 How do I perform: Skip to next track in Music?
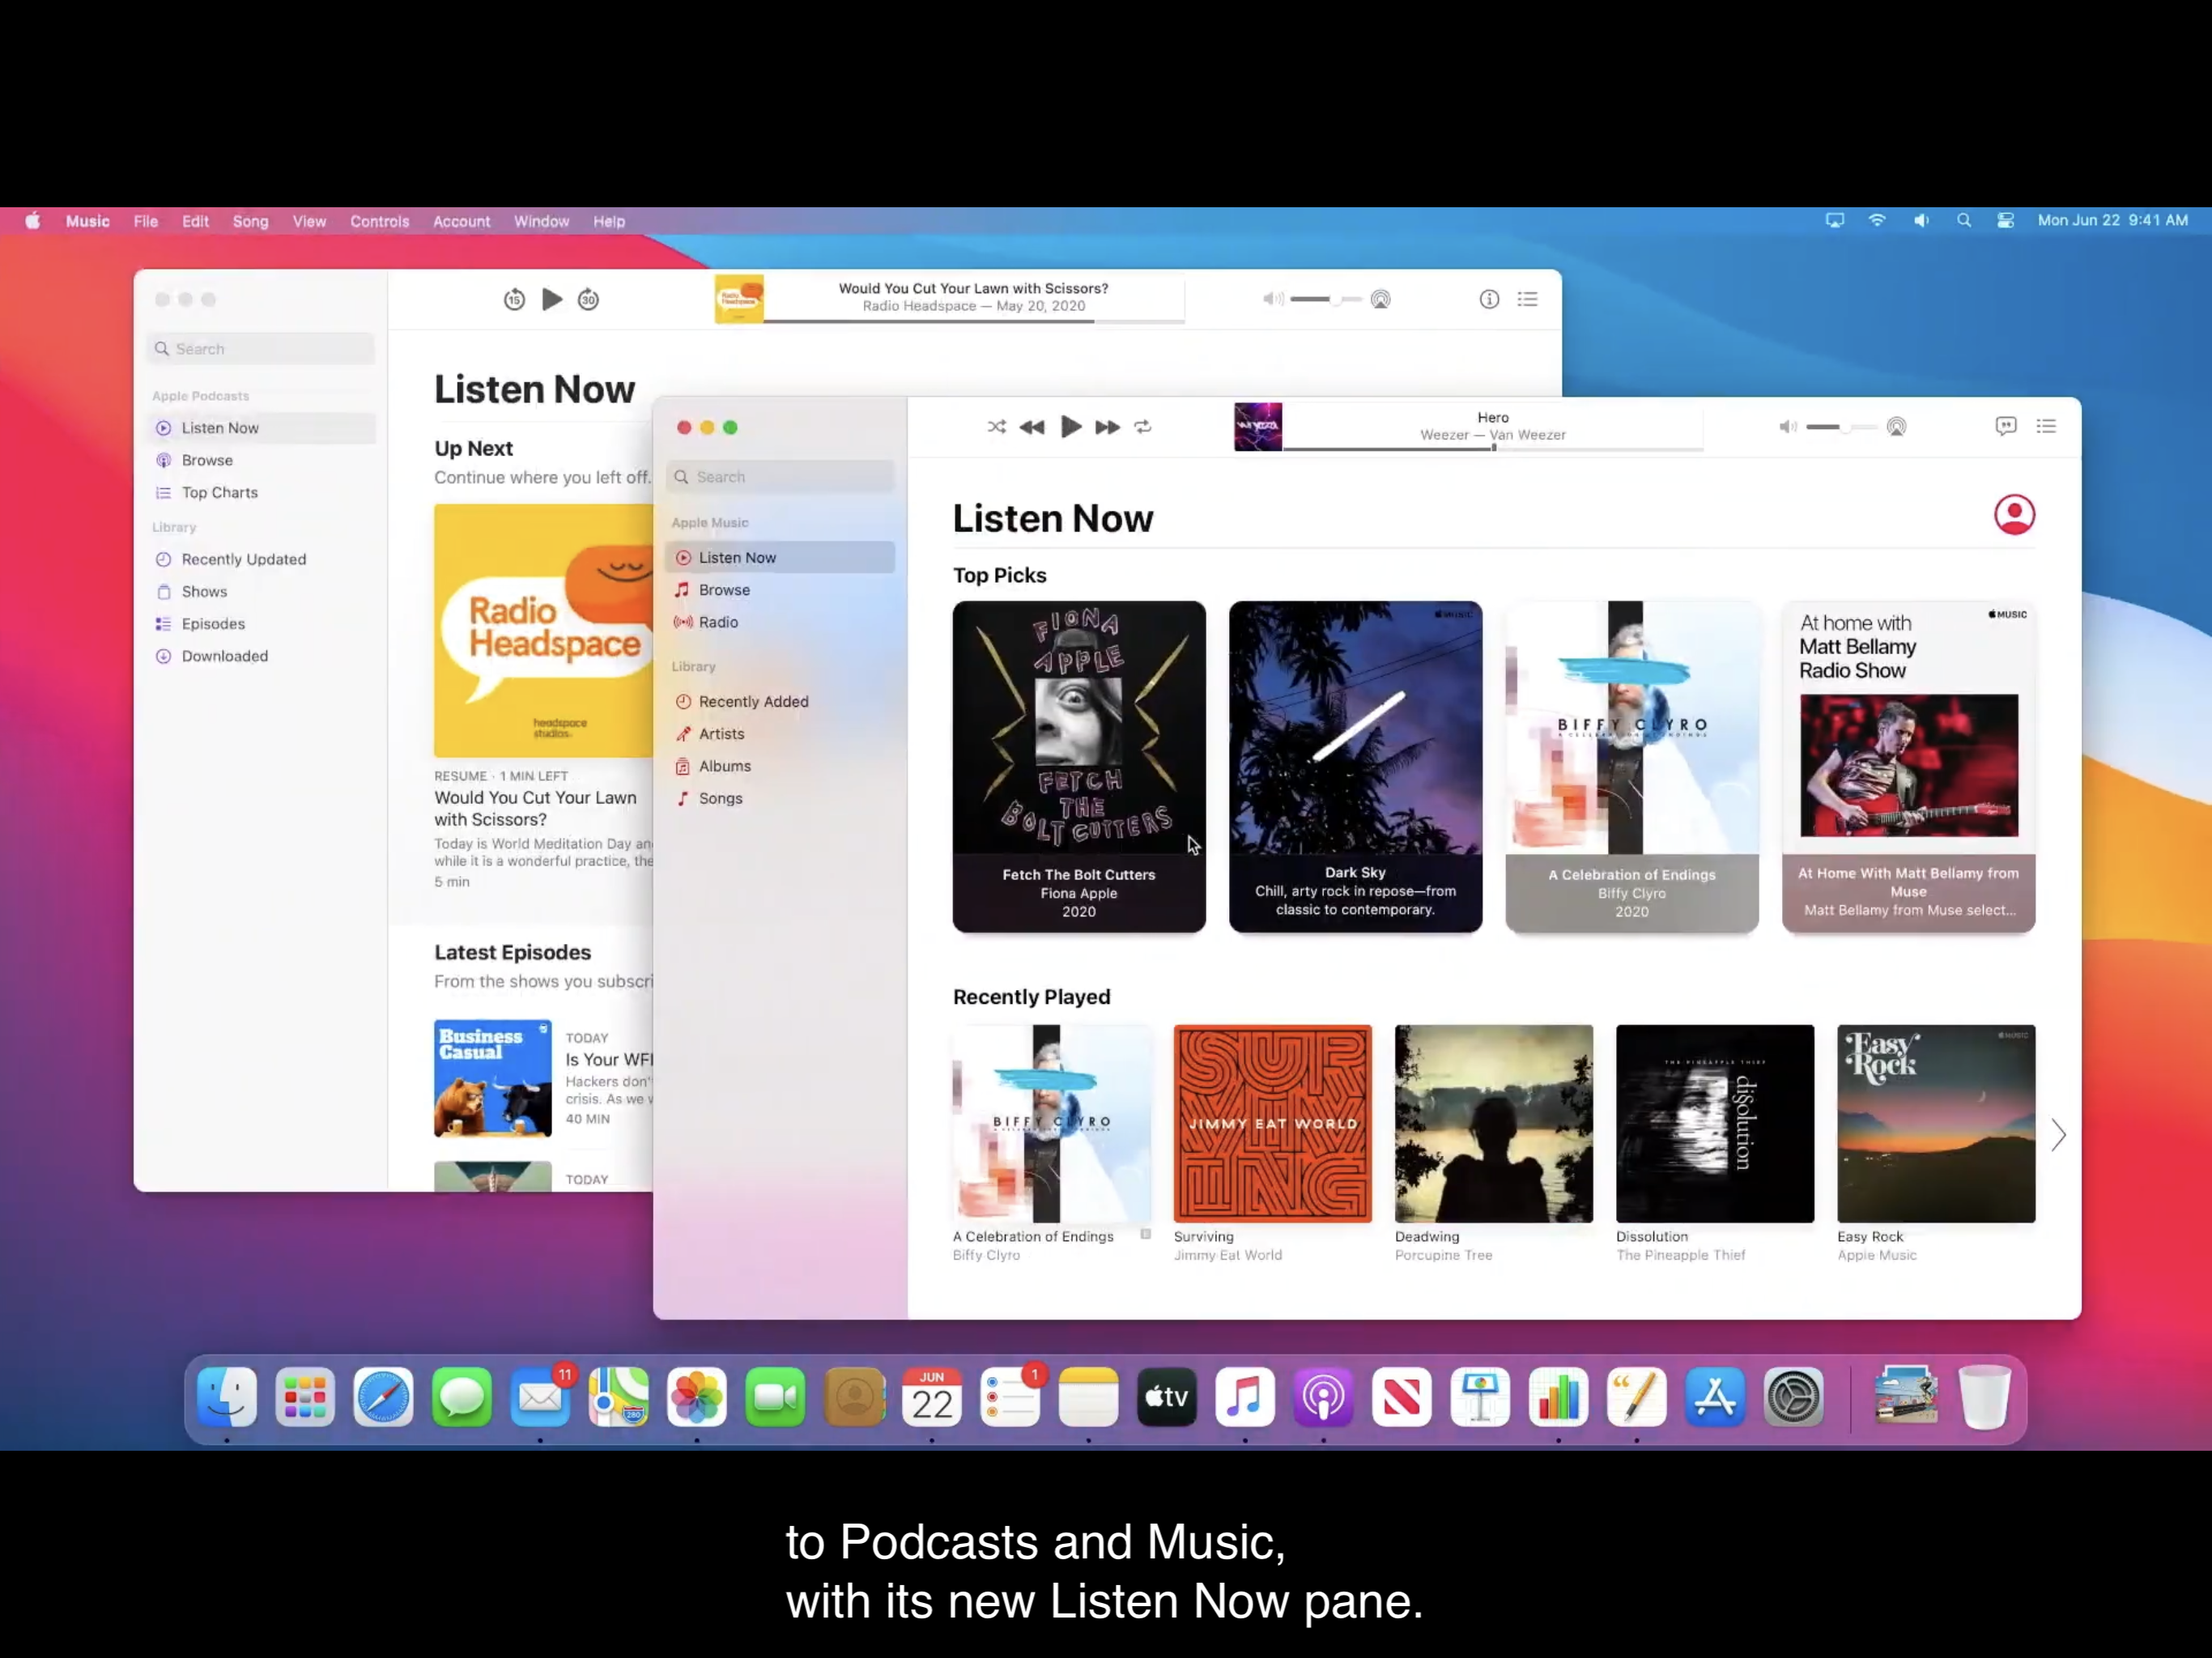pos(1107,427)
